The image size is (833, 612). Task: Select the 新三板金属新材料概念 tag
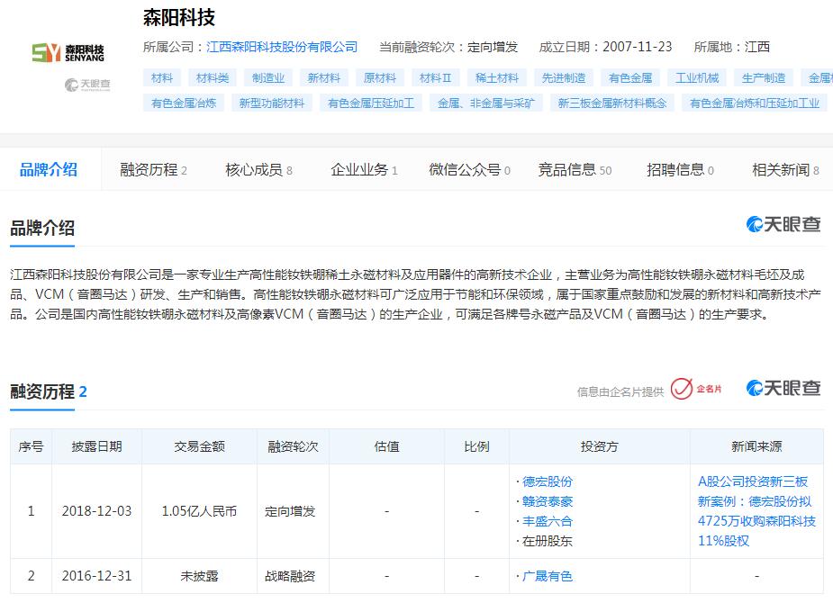pos(612,103)
